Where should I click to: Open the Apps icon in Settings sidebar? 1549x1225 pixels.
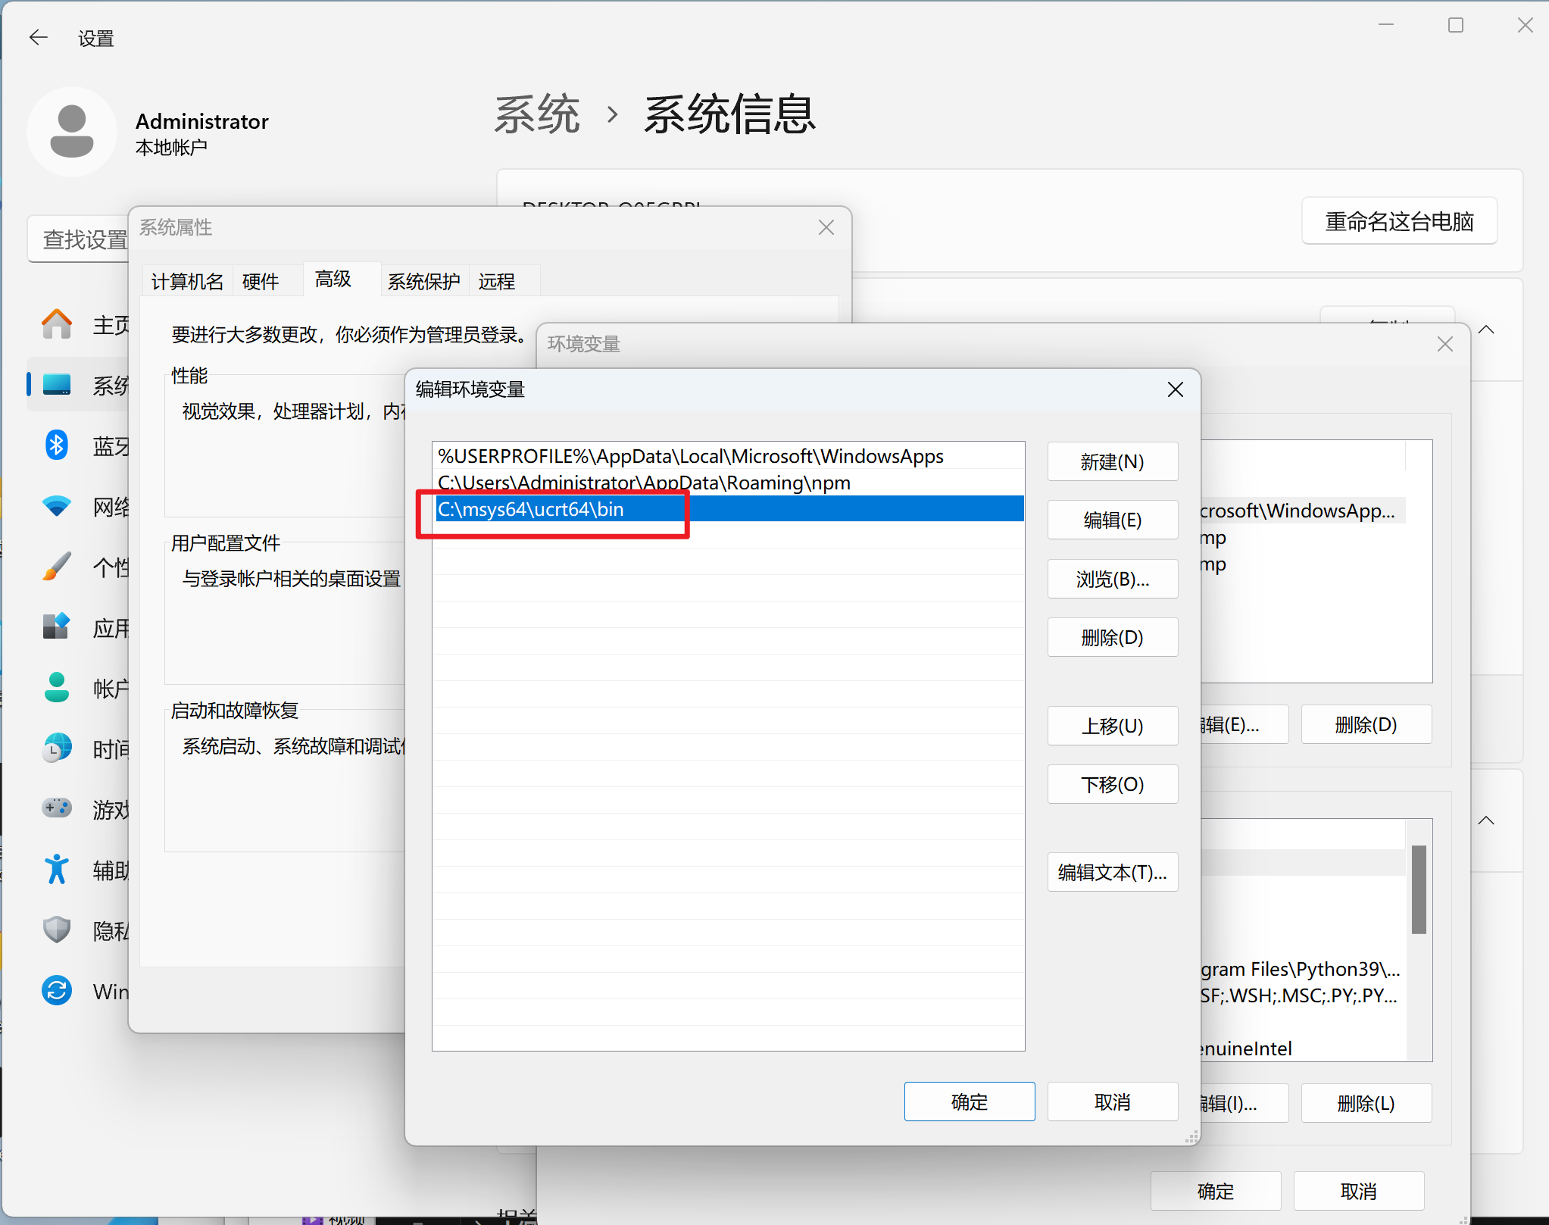pyautogui.click(x=57, y=627)
